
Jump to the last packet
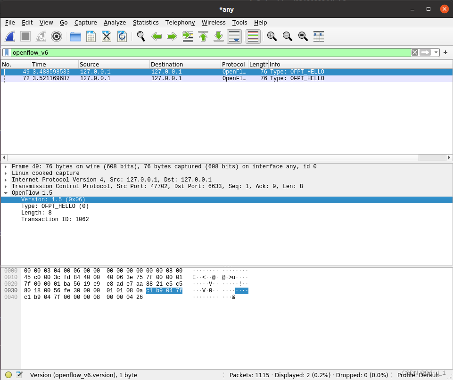click(x=219, y=36)
